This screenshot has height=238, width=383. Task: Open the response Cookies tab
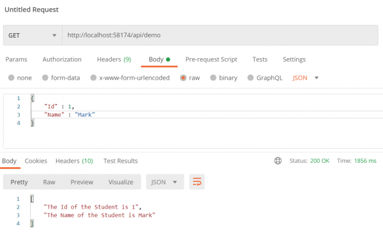36,161
